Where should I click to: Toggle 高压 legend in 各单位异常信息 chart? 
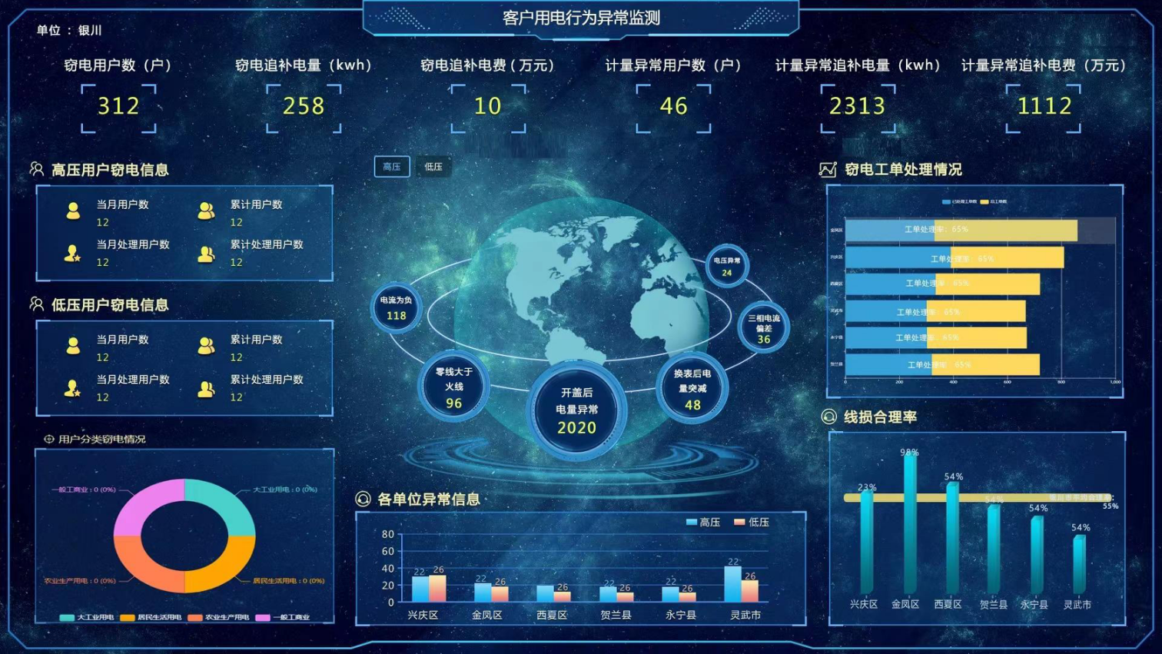(702, 522)
